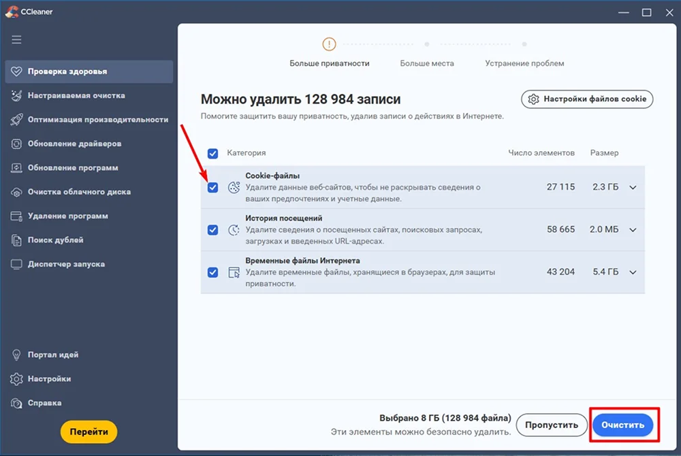Click the Settings gear icon in sidebar
Viewport: 681px width, 456px height.
(16, 379)
